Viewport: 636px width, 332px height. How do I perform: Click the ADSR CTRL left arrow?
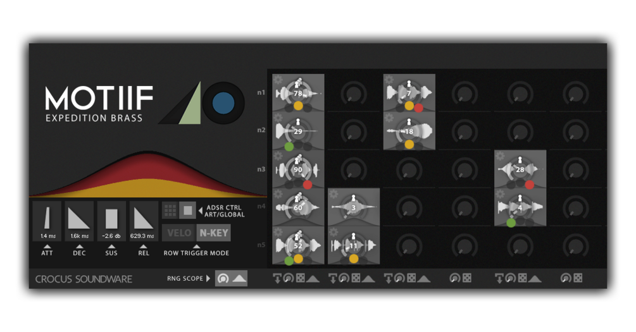pos(201,211)
